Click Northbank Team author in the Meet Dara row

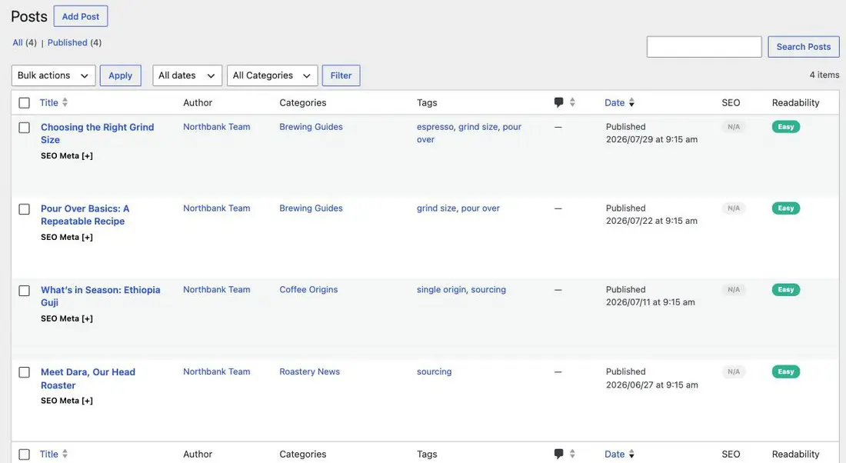pos(216,371)
